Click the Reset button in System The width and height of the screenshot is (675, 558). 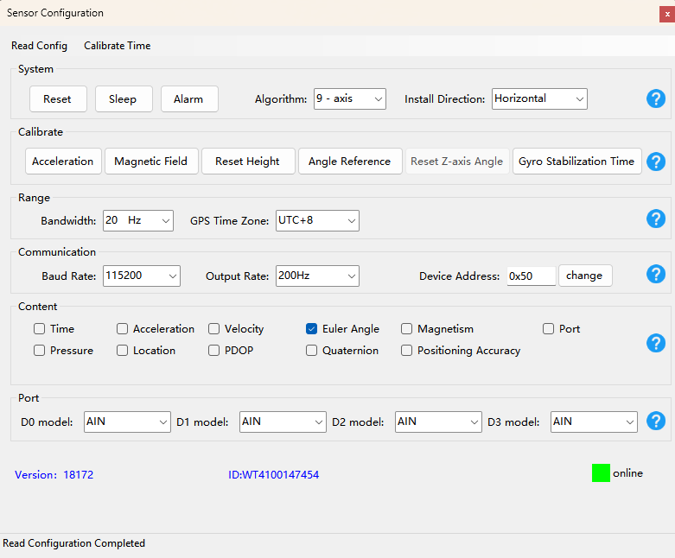57,99
